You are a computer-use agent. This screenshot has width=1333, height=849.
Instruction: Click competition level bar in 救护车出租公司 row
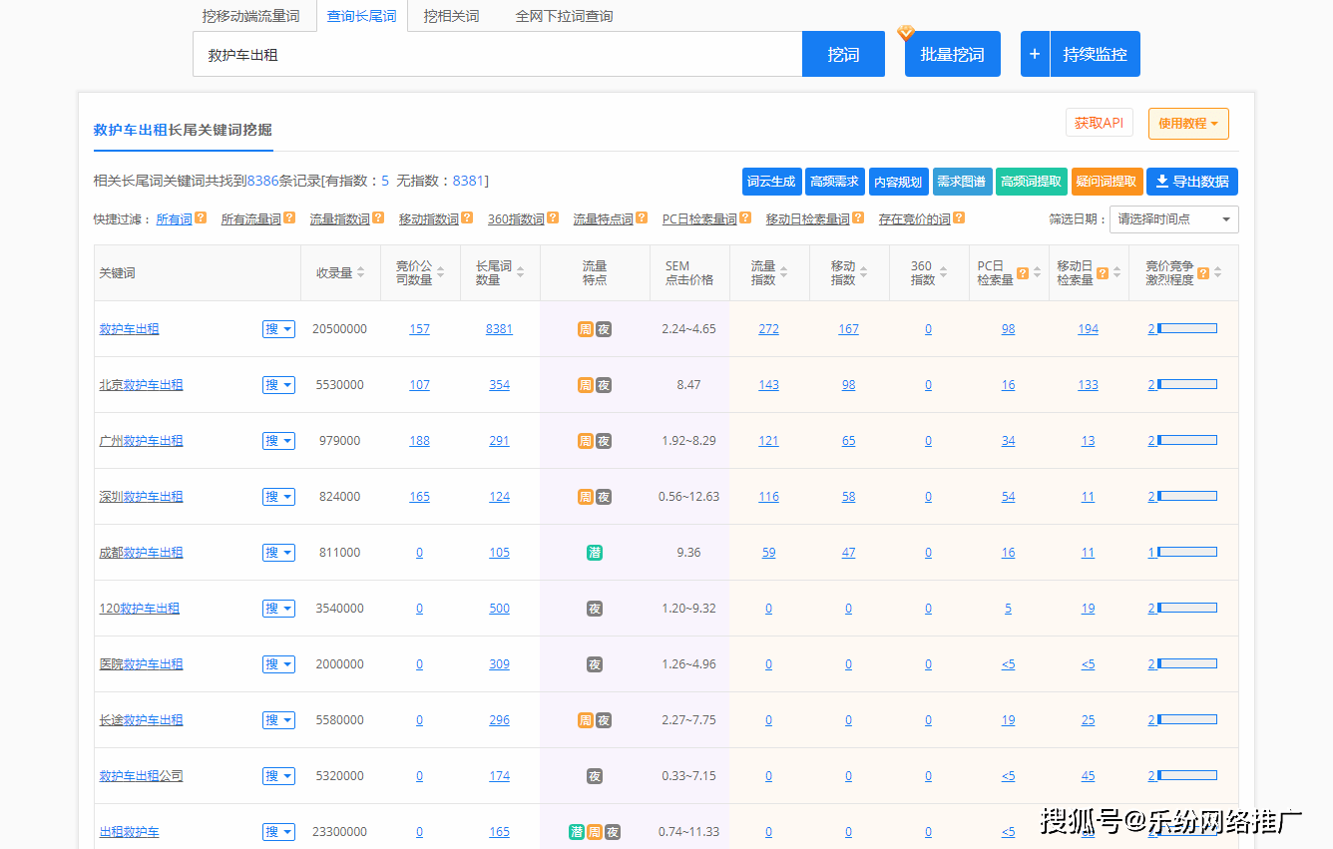1186,775
